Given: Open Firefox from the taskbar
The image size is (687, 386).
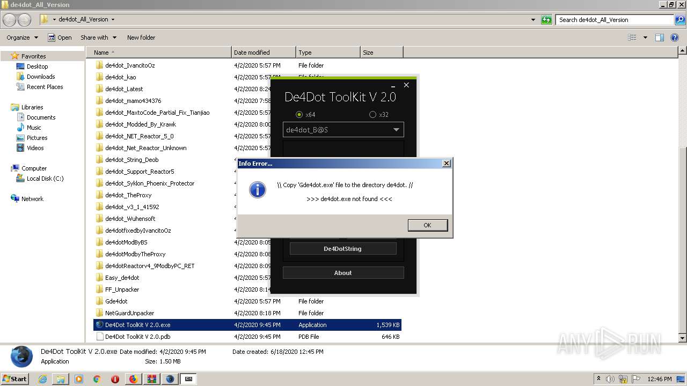Looking at the screenshot, I should tap(133, 379).
